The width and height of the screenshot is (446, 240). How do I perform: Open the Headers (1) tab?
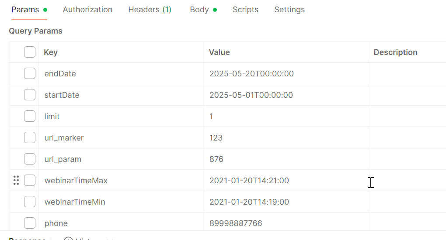(x=150, y=10)
